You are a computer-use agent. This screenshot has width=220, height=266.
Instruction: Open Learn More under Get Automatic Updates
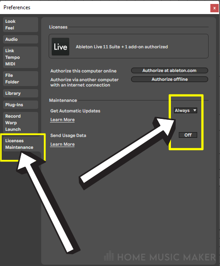pyautogui.click(x=62, y=120)
